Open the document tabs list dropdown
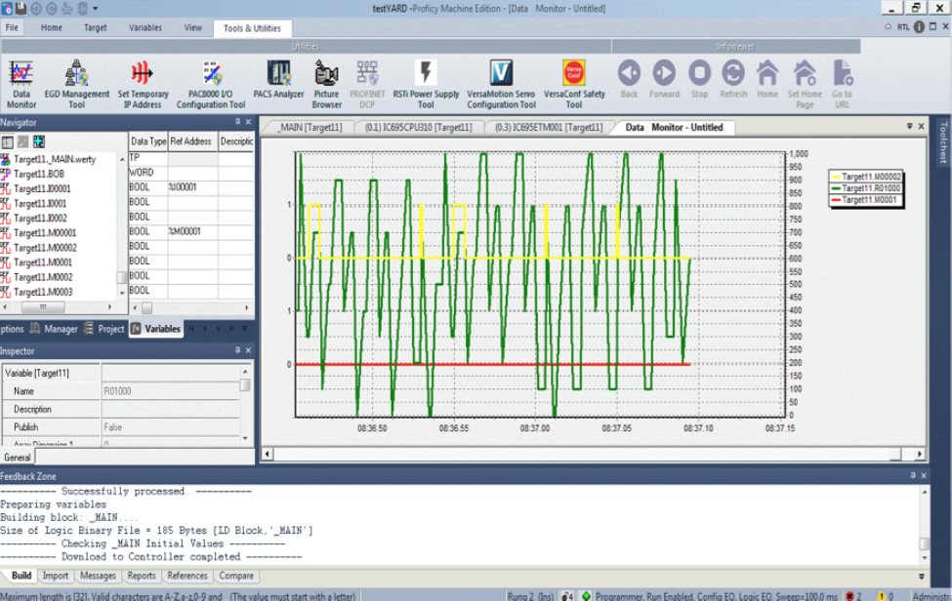This screenshot has width=952, height=601. (x=909, y=126)
